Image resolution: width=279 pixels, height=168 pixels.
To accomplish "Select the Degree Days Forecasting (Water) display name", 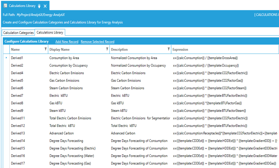I will pos(71,156).
